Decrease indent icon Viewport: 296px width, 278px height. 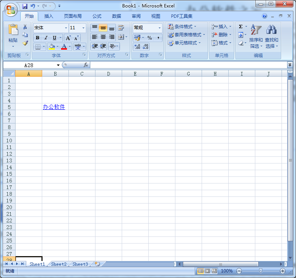(95, 46)
